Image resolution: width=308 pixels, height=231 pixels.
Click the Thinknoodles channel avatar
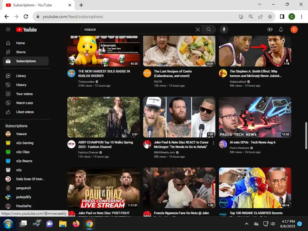click(71, 73)
